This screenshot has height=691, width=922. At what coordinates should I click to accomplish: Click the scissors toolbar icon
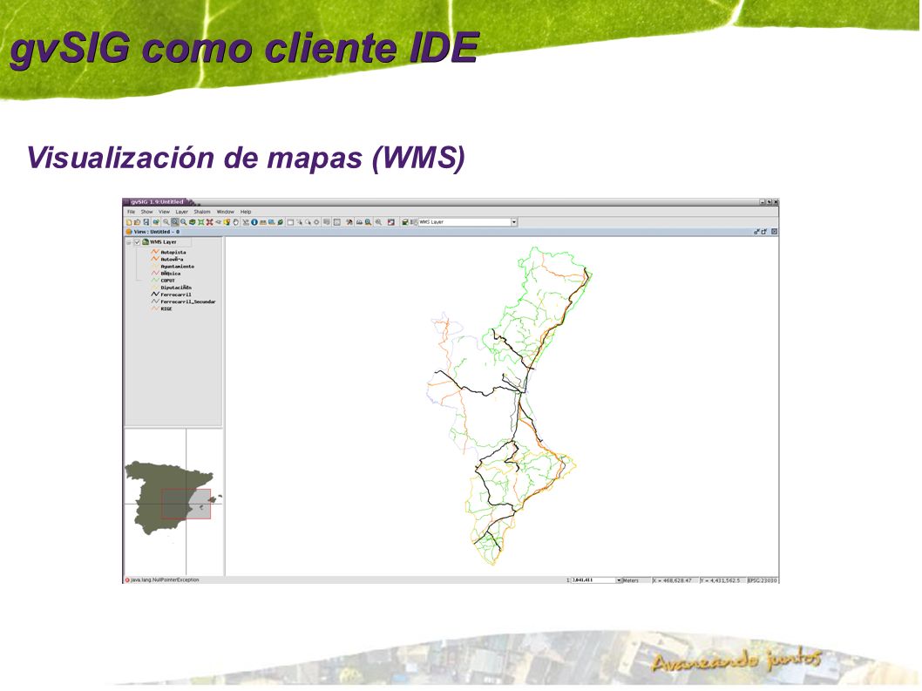pyautogui.click(x=246, y=222)
